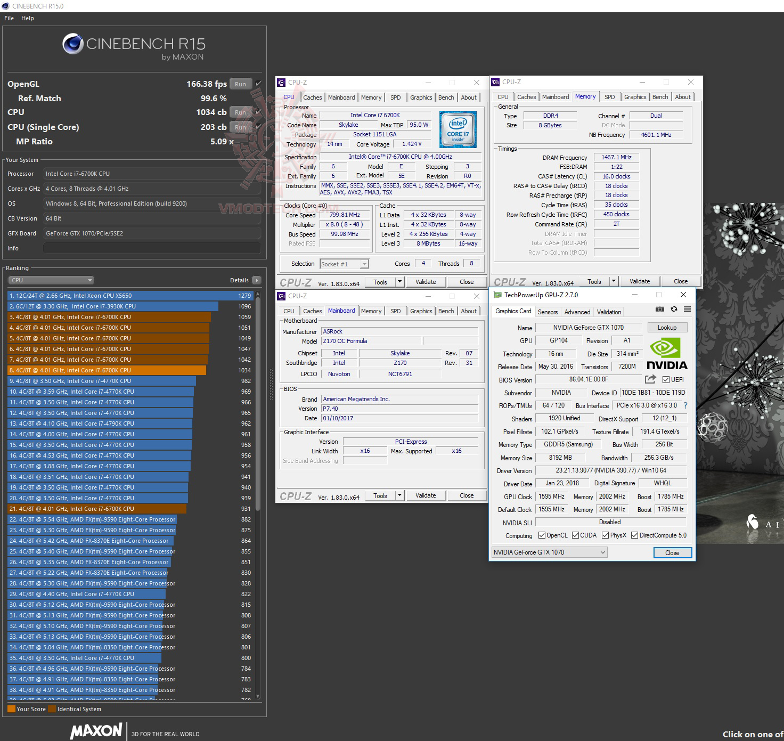Screen dimensions: 784x741
Task: Click the About tab in CPU-Z CPU window
Action: pyautogui.click(x=469, y=97)
